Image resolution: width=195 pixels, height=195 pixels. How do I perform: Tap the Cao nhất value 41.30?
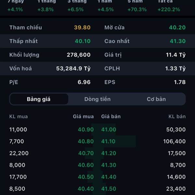pyautogui.click(x=177, y=41)
